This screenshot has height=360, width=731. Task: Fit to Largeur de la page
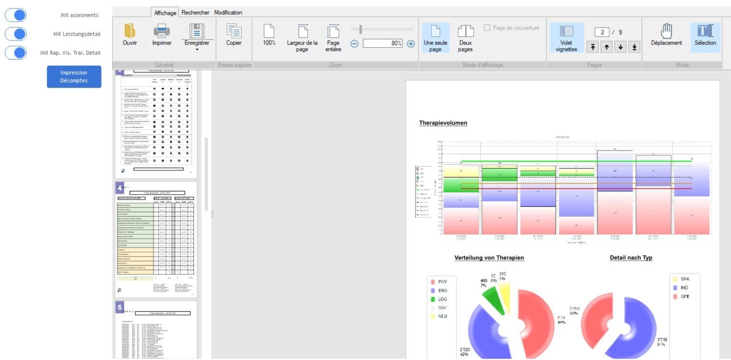[x=302, y=31]
